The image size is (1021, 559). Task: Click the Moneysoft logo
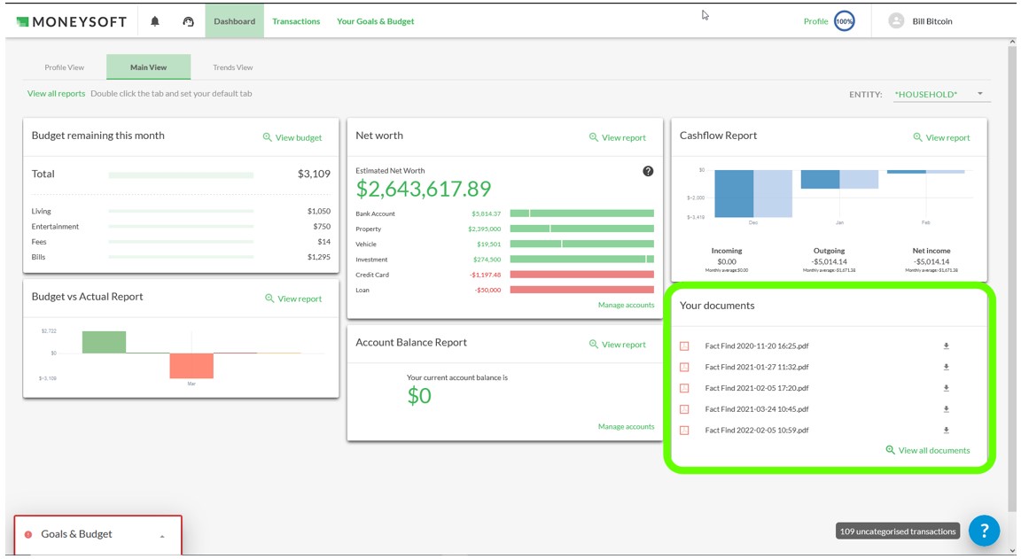point(72,21)
